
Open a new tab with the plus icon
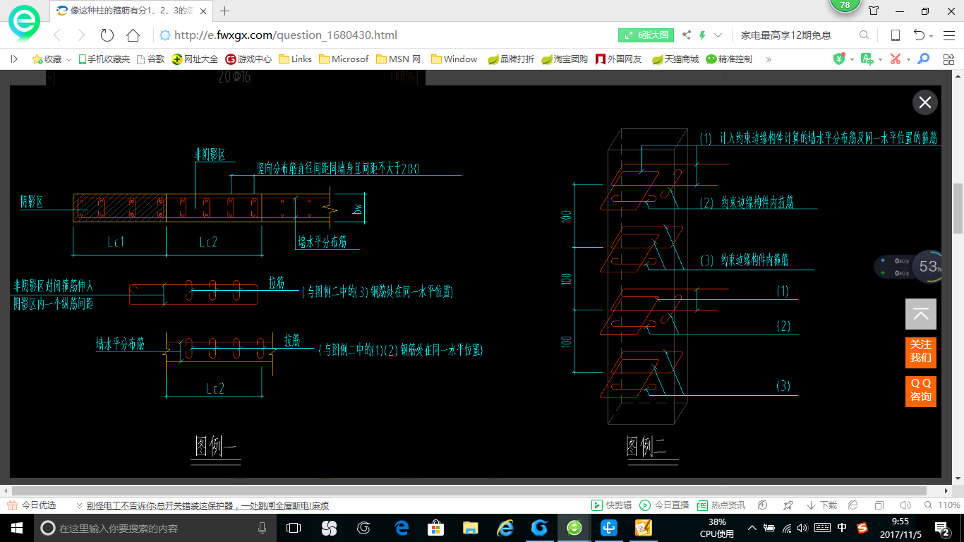tap(225, 11)
